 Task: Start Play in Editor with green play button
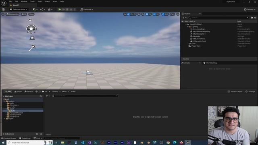tap(60, 9)
